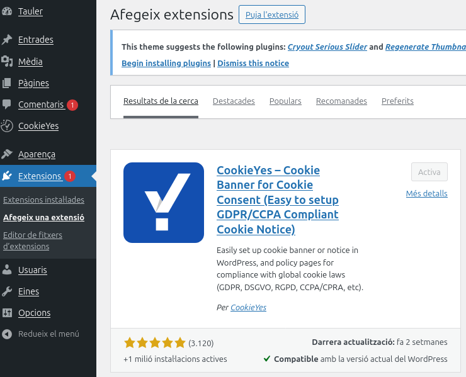Viewport: 466px width, 377px height.
Task: Open Mèdia via its media icon
Action: pyautogui.click(x=7, y=61)
